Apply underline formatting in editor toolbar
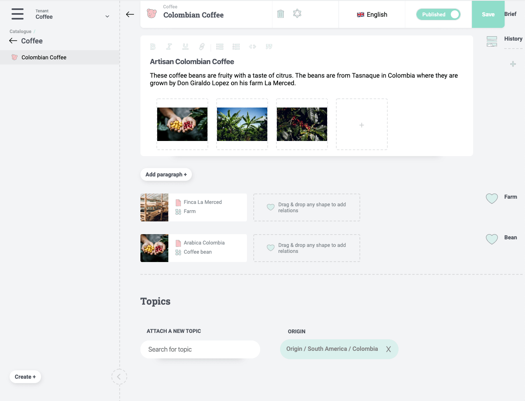 click(186, 47)
